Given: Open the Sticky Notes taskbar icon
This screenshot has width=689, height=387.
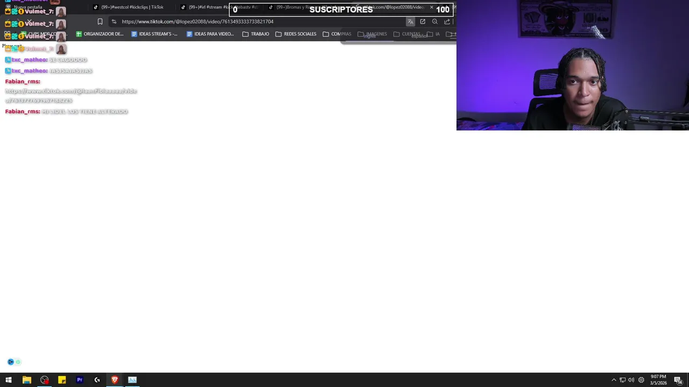Looking at the screenshot, I should tap(62, 380).
